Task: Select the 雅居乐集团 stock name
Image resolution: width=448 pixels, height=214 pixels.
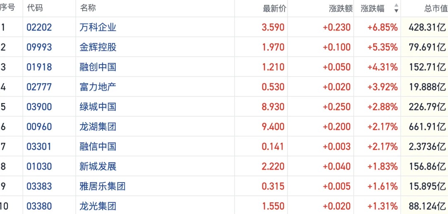Action: [103, 186]
